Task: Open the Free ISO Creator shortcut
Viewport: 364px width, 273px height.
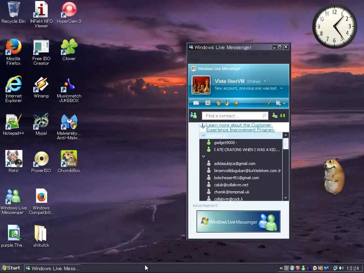Action: [41, 52]
